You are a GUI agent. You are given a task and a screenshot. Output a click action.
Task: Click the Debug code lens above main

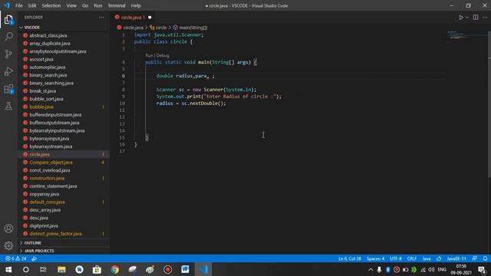[163, 55]
